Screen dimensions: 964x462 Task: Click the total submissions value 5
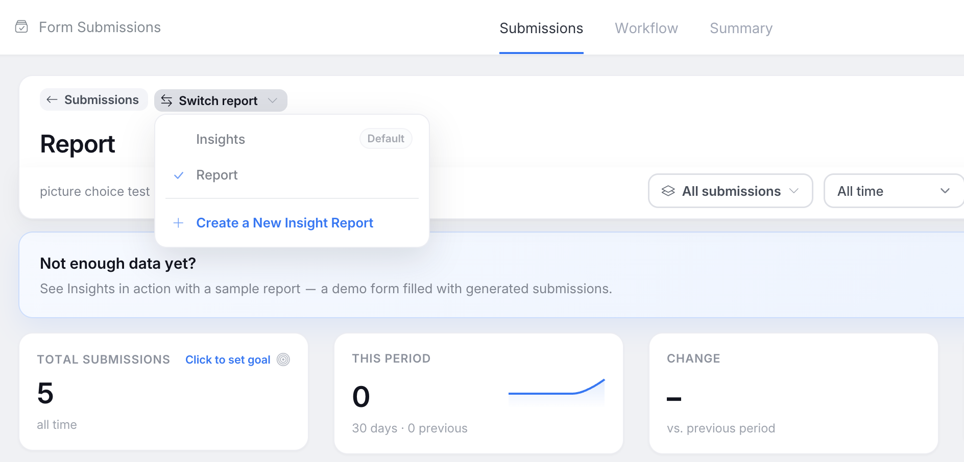45,393
